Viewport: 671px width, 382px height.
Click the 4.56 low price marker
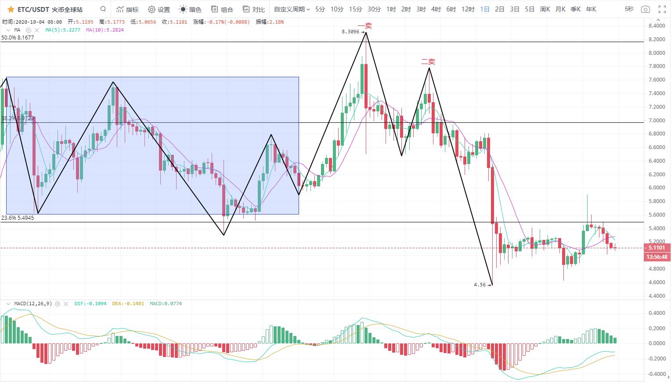pyautogui.click(x=483, y=285)
